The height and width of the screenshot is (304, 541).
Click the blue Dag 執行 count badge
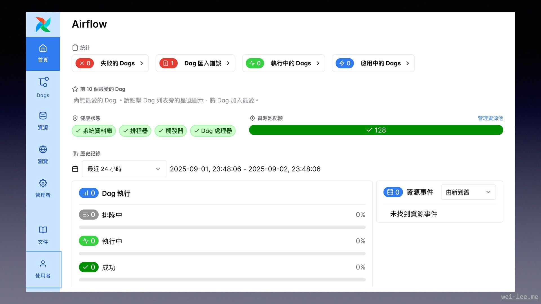(x=89, y=193)
